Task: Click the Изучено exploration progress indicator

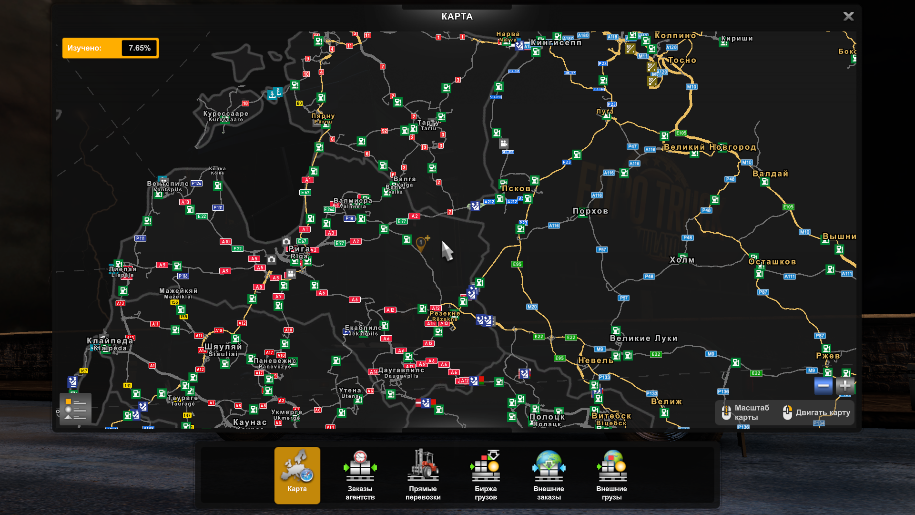Action: (111, 48)
